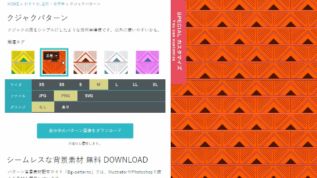
Task: Choose size M
Action: tap(99, 85)
